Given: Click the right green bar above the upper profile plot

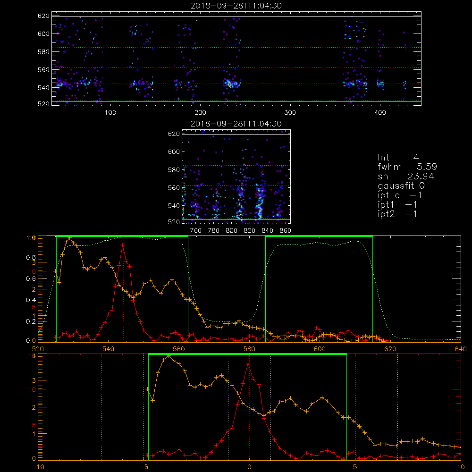Looking at the screenshot, I should pos(319,236).
